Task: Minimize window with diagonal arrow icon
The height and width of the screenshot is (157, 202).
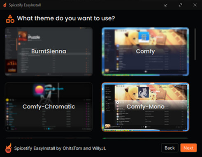Action: 166,5
